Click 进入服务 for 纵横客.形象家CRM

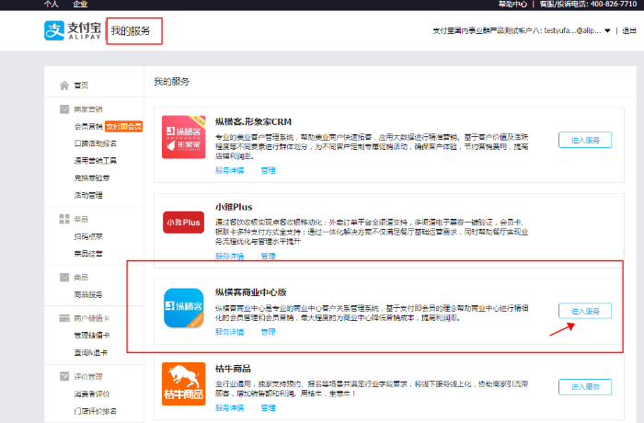click(585, 140)
